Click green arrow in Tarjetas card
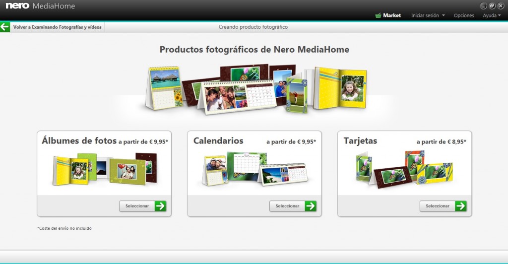 tap(461, 206)
